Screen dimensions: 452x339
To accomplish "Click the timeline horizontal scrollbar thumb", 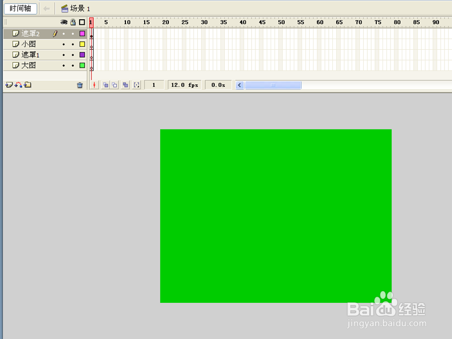I will [273, 85].
